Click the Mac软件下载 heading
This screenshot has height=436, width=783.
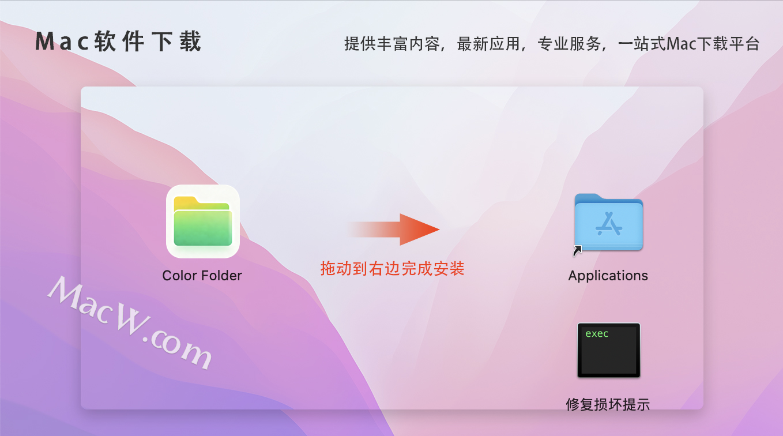pos(118,42)
